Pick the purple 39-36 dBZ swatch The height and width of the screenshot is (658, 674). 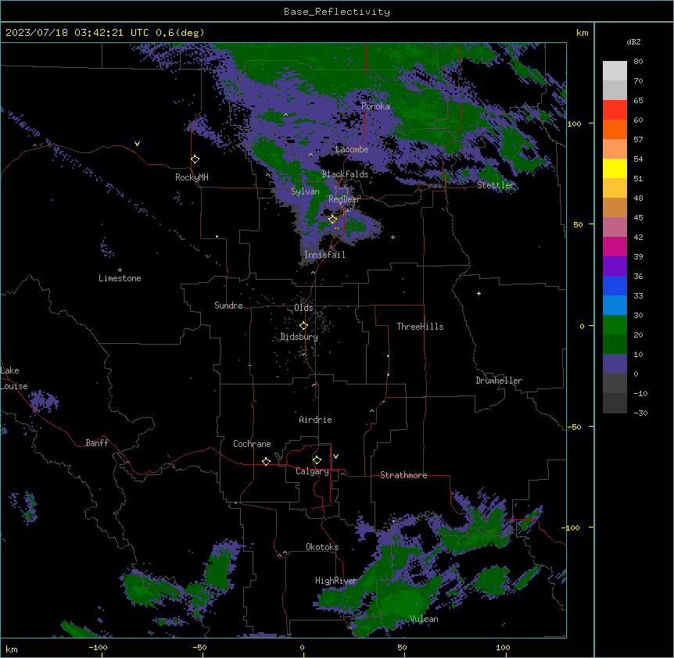click(615, 266)
